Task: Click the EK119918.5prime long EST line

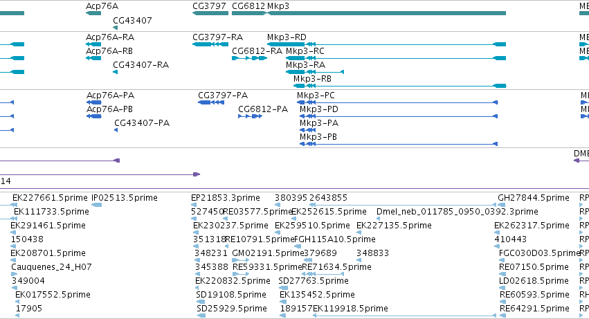Action: tap(405, 316)
